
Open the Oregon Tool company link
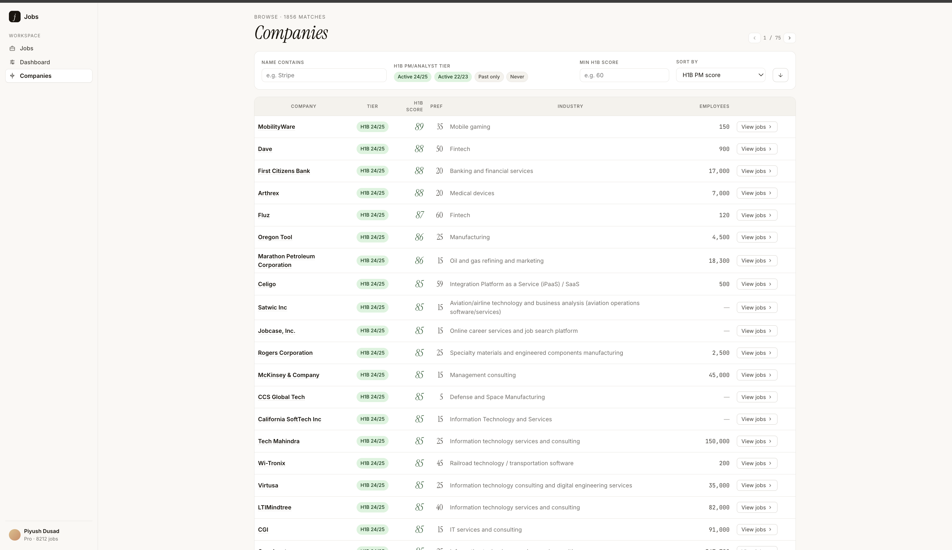(x=275, y=237)
